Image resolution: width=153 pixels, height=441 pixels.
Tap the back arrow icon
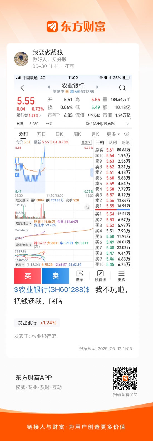point(23,88)
